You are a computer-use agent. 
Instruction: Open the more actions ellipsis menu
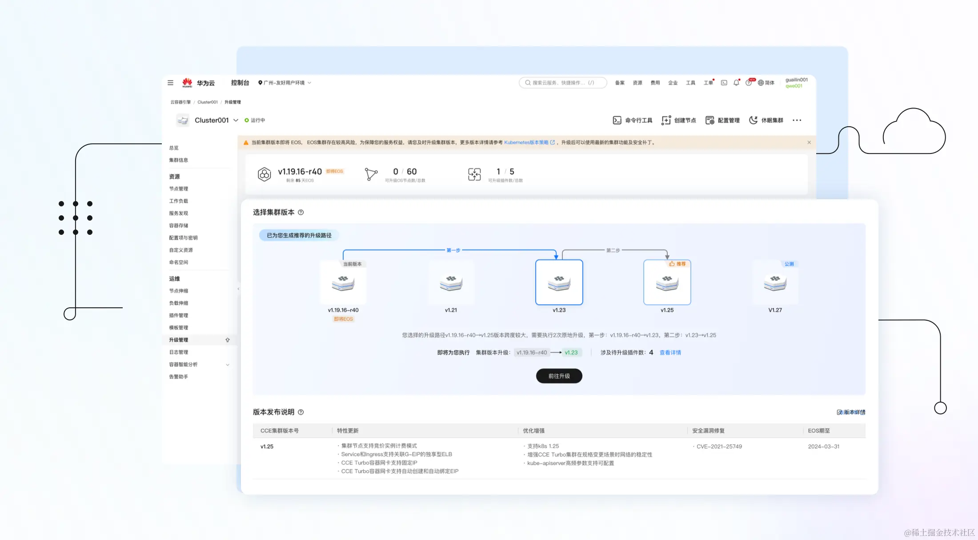tap(797, 120)
